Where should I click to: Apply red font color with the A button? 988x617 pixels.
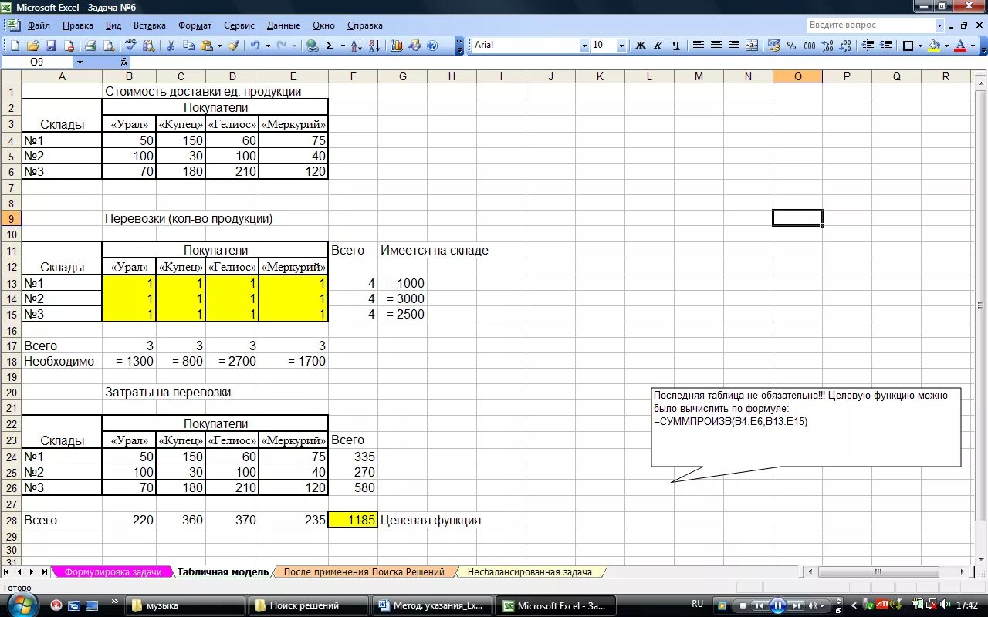pos(960,46)
